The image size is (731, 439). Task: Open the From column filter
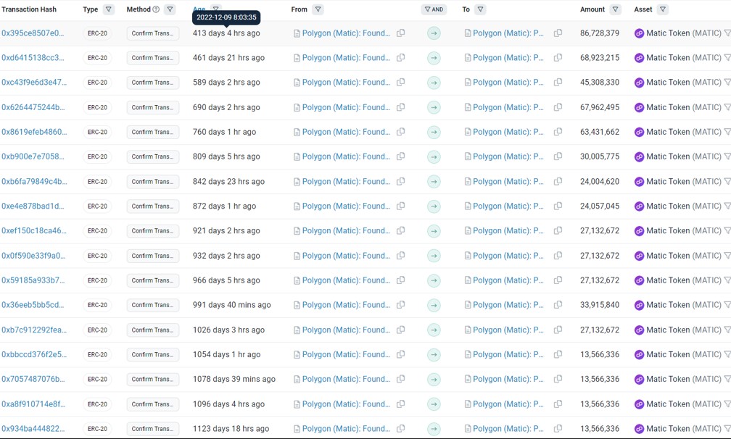318,9
